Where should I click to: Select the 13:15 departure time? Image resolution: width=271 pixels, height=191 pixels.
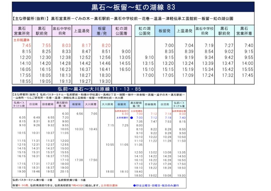(148, 63)
